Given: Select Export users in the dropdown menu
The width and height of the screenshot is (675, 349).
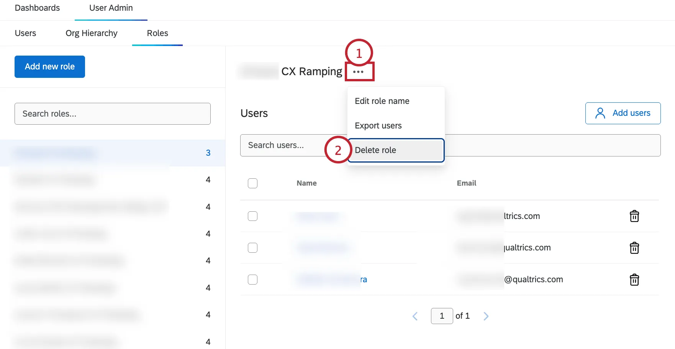Looking at the screenshot, I should coord(378,125).
